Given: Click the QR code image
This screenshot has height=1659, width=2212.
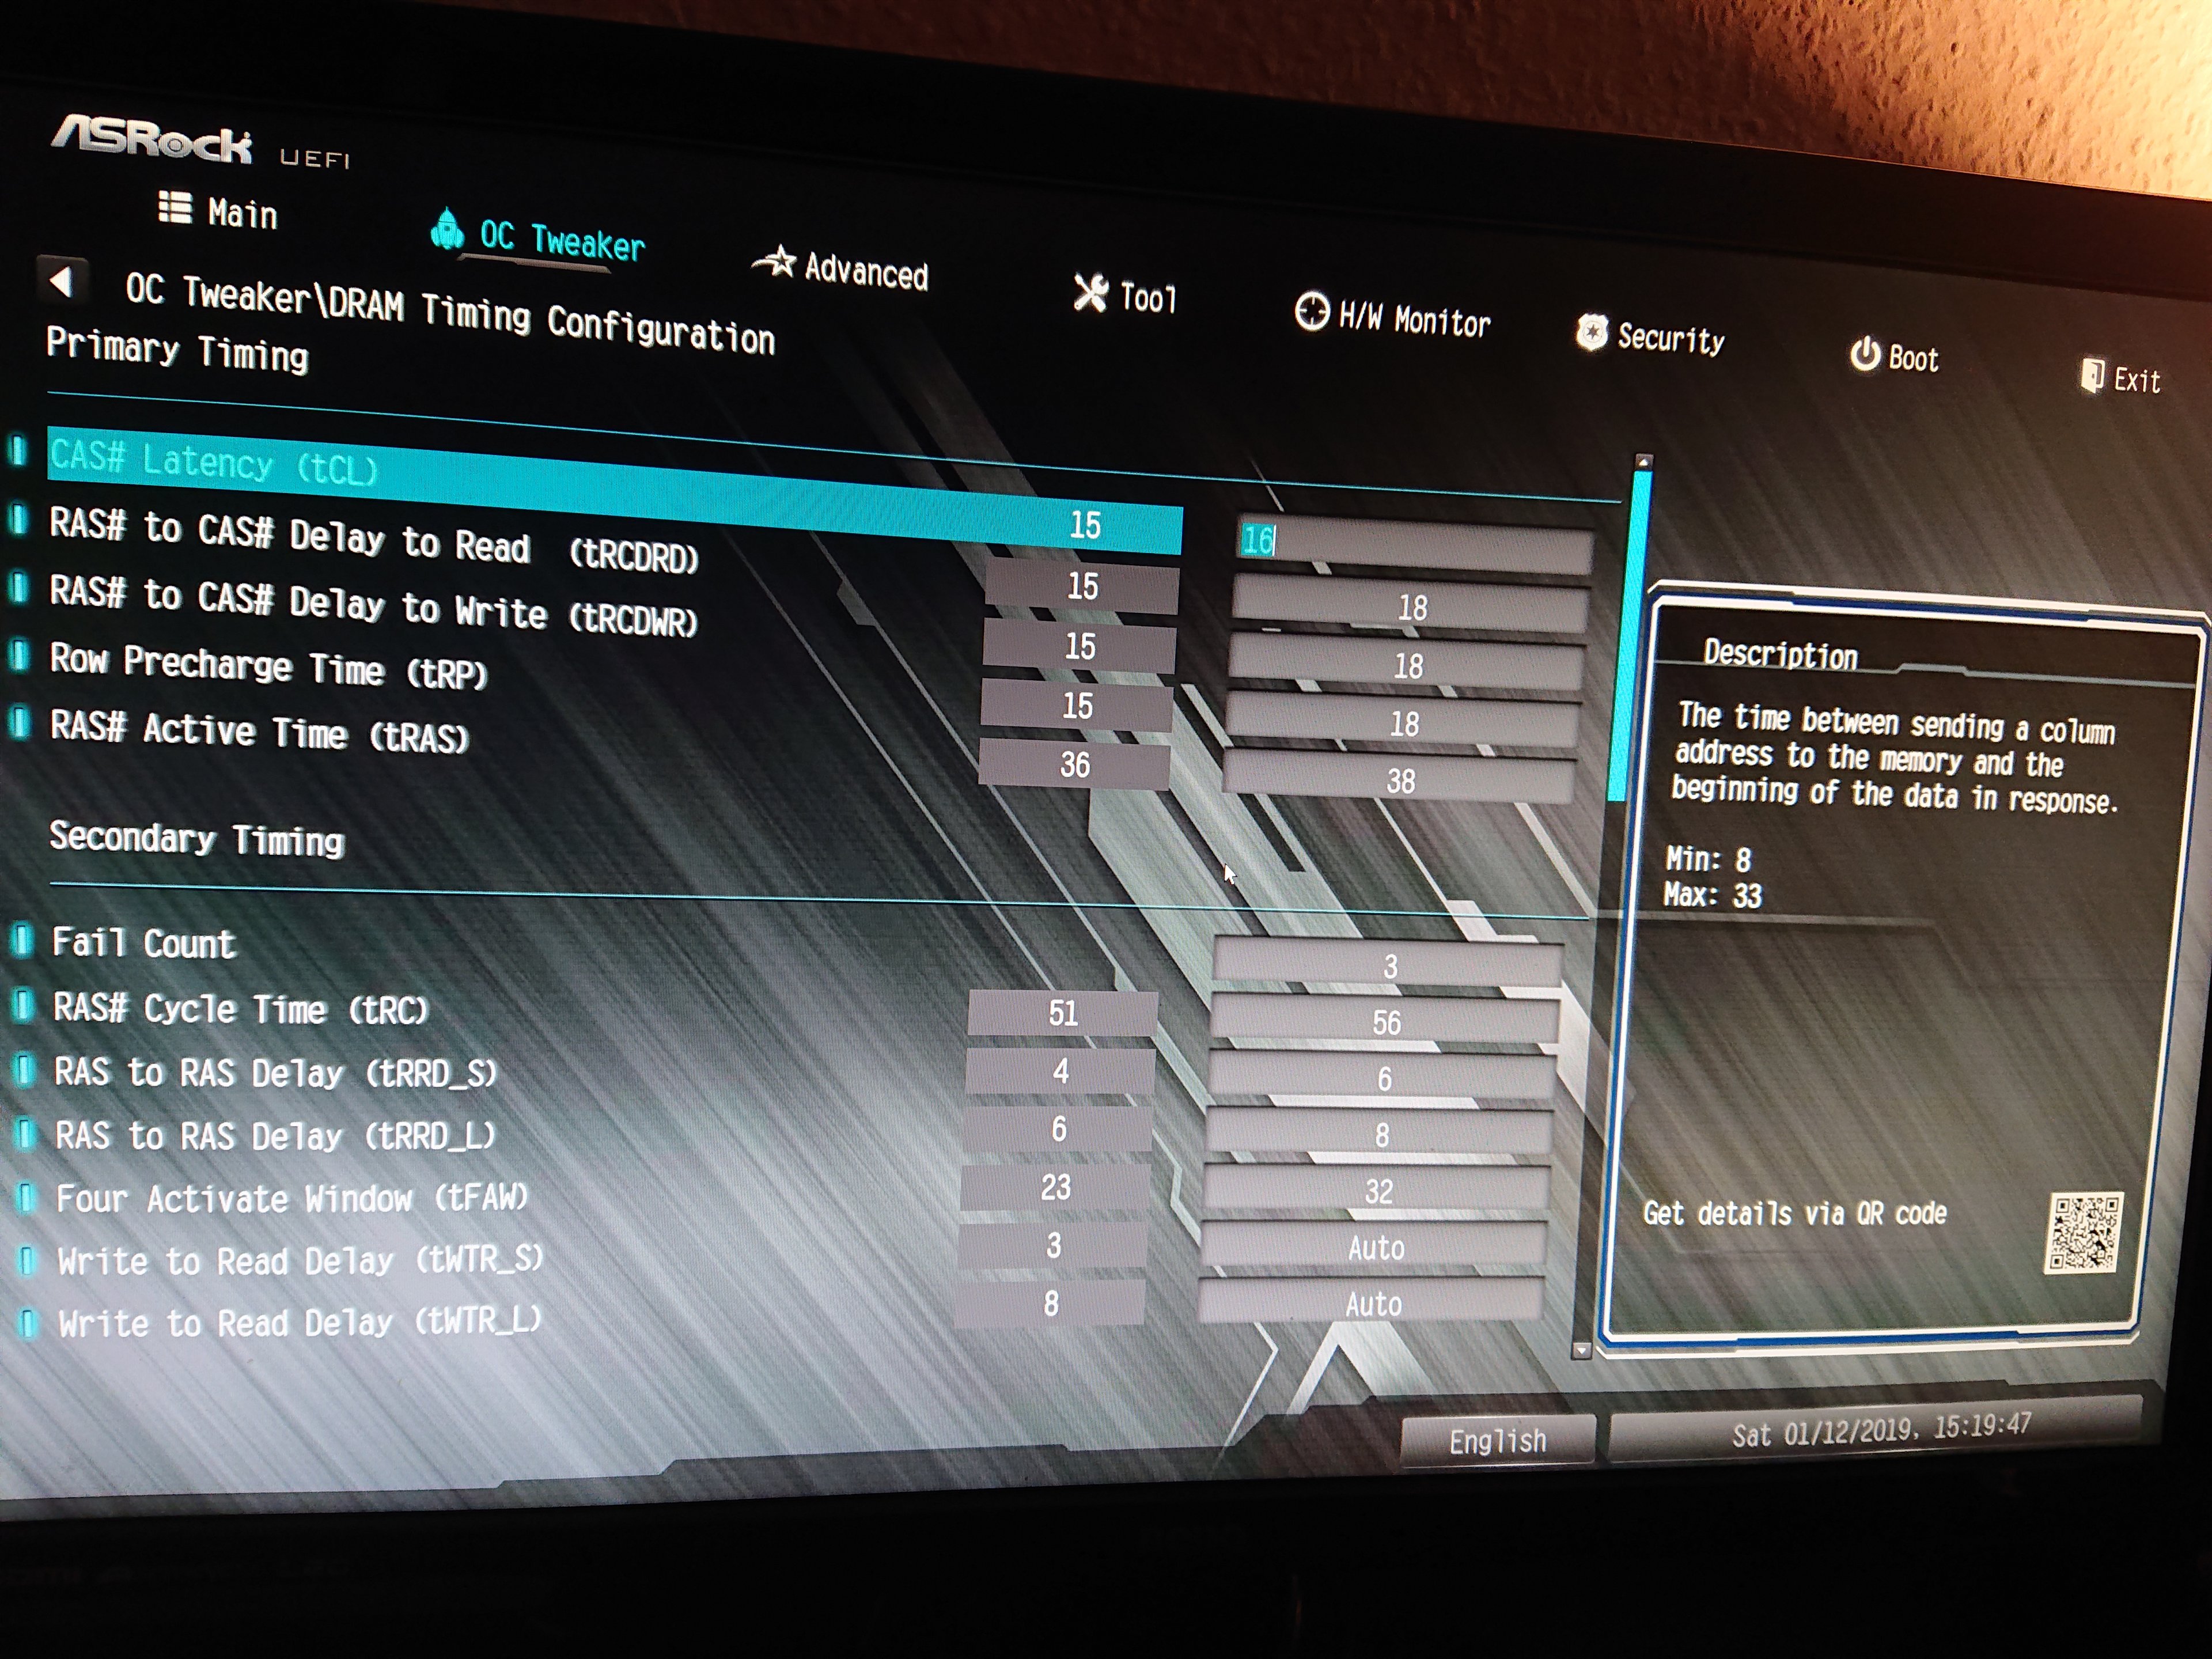Looking at the screenshot, I should click(x=2083, y=1232).
